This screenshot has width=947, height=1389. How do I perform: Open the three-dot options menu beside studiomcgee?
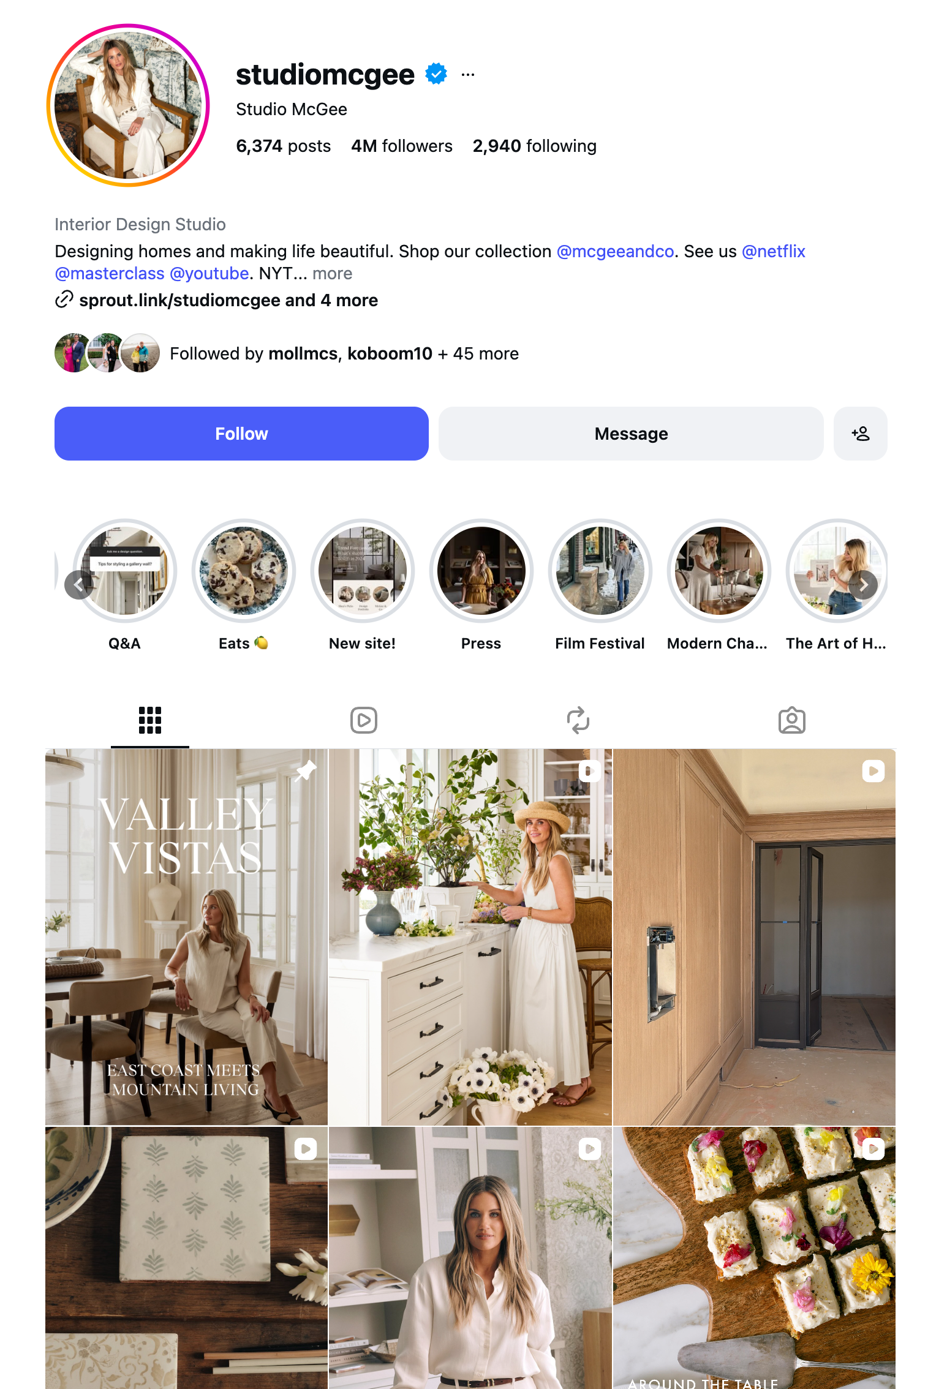[x=468, y=75]
